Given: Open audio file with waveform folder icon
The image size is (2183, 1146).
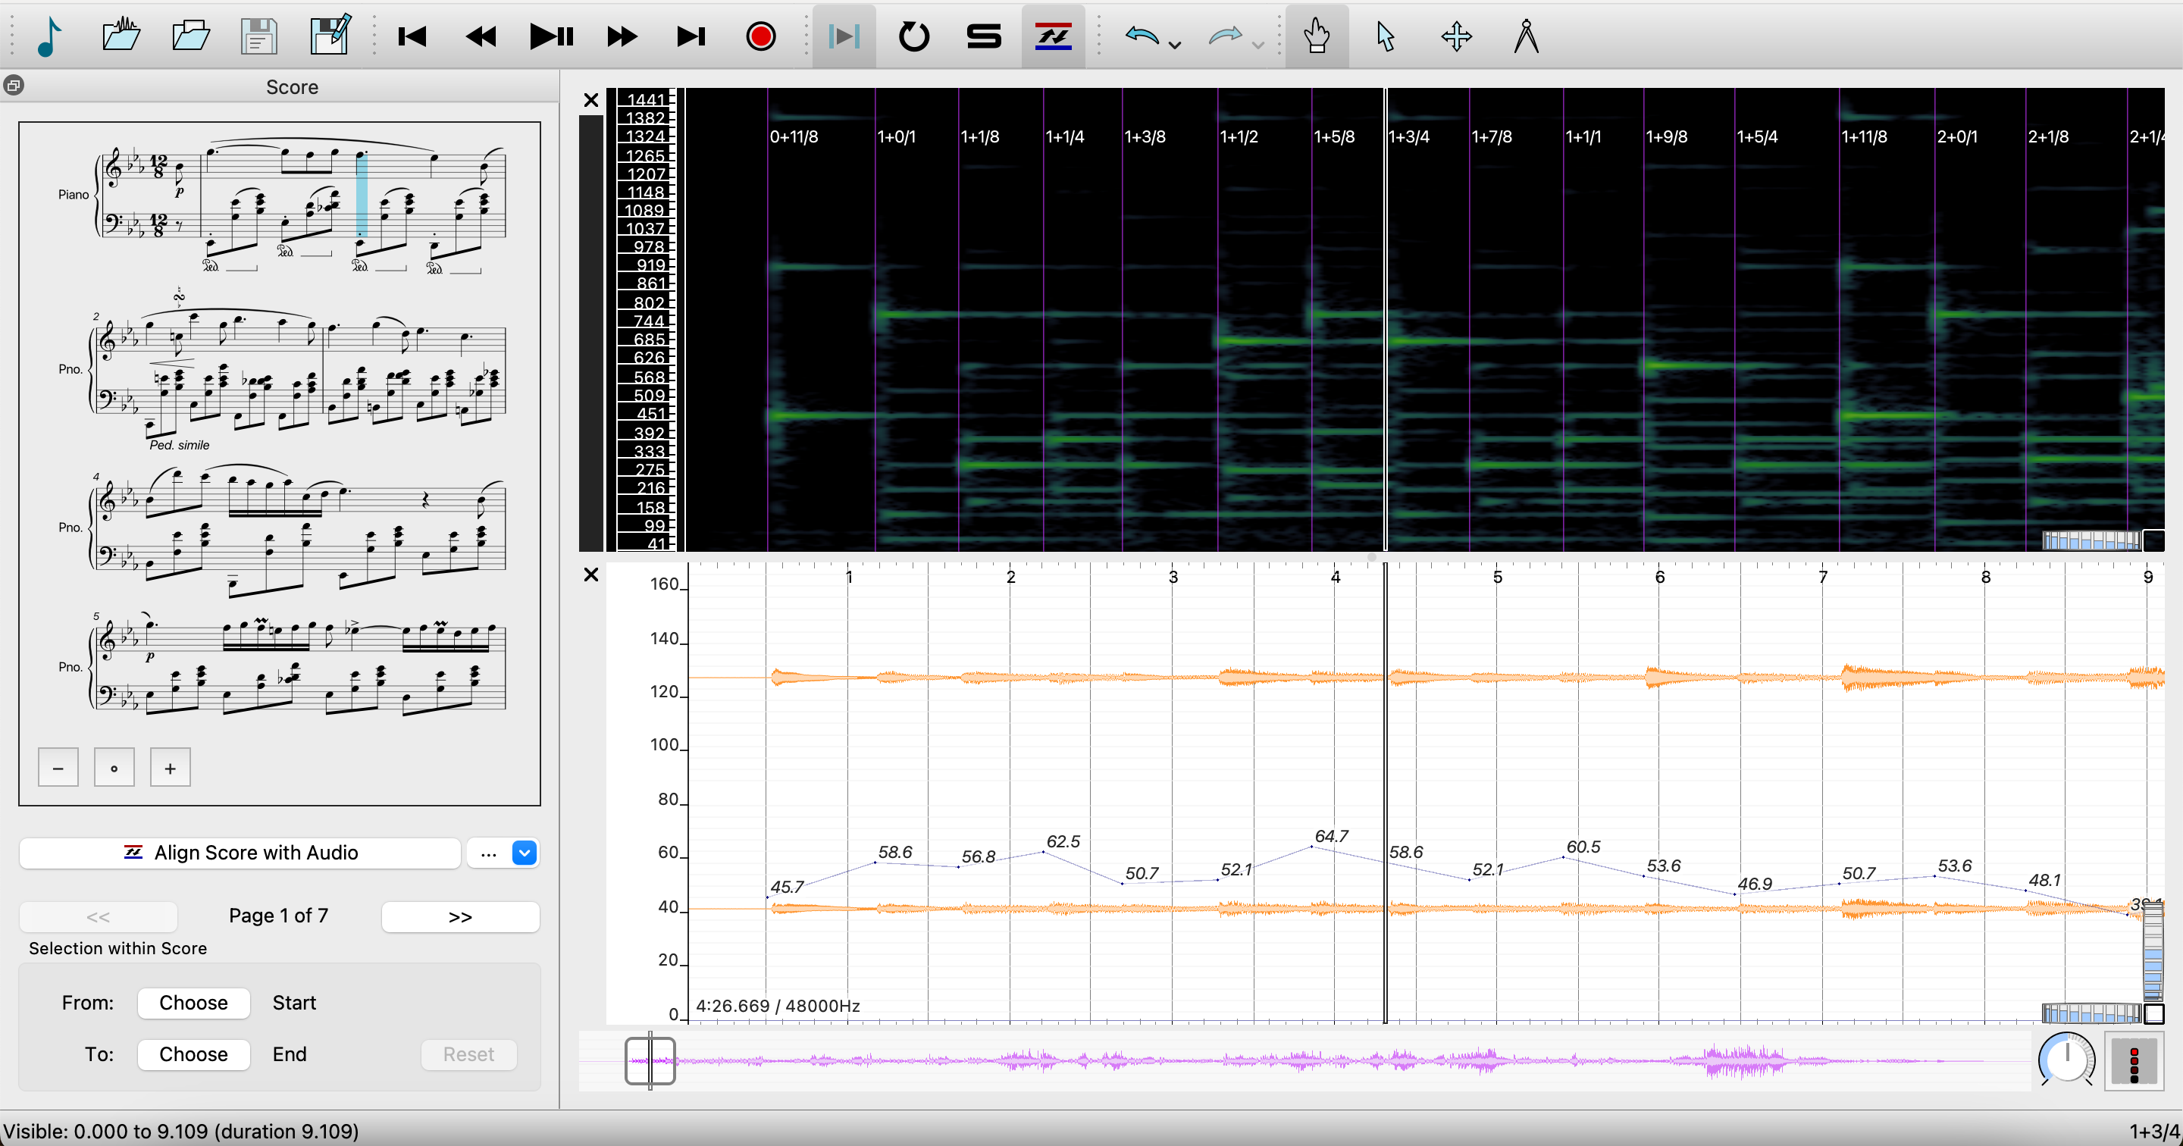Looking at the screenshot, I should (121, 36).
